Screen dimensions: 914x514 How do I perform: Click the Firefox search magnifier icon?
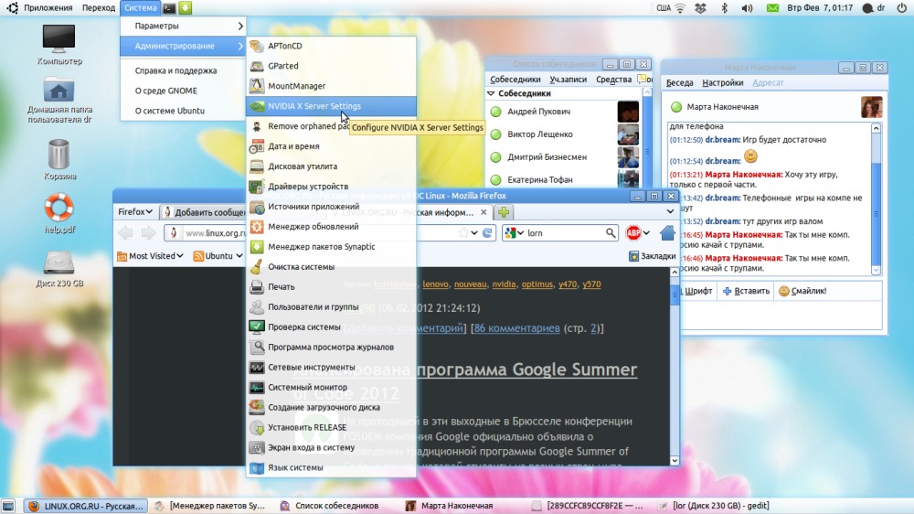click(611, 233)
